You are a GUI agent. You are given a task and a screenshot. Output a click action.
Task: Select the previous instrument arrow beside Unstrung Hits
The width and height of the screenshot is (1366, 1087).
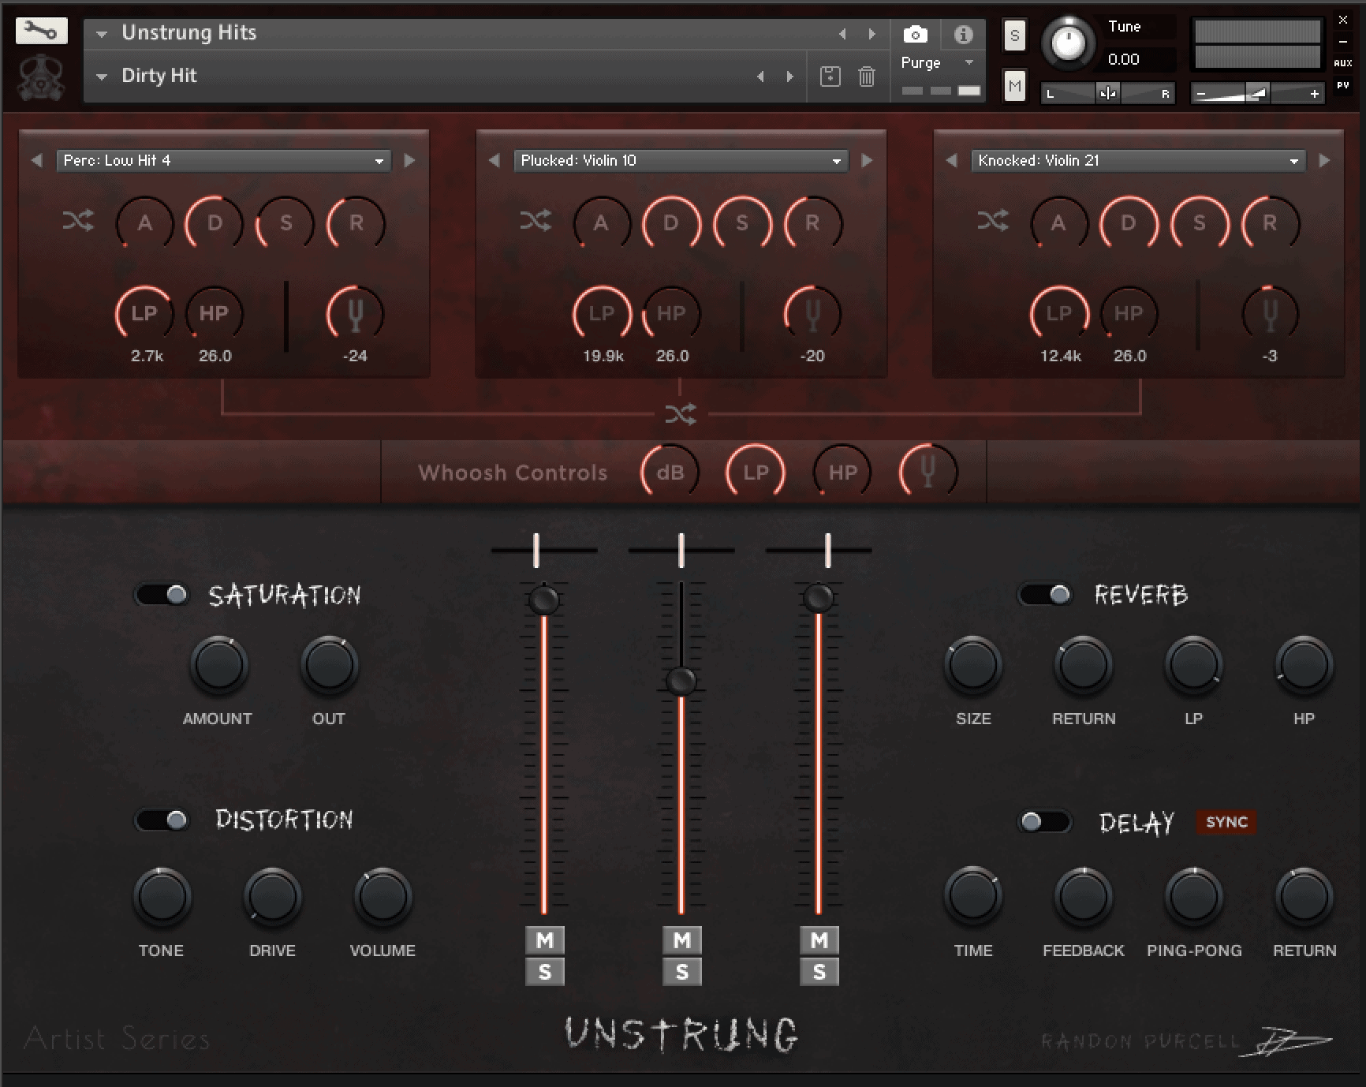(x=842, y=34)
